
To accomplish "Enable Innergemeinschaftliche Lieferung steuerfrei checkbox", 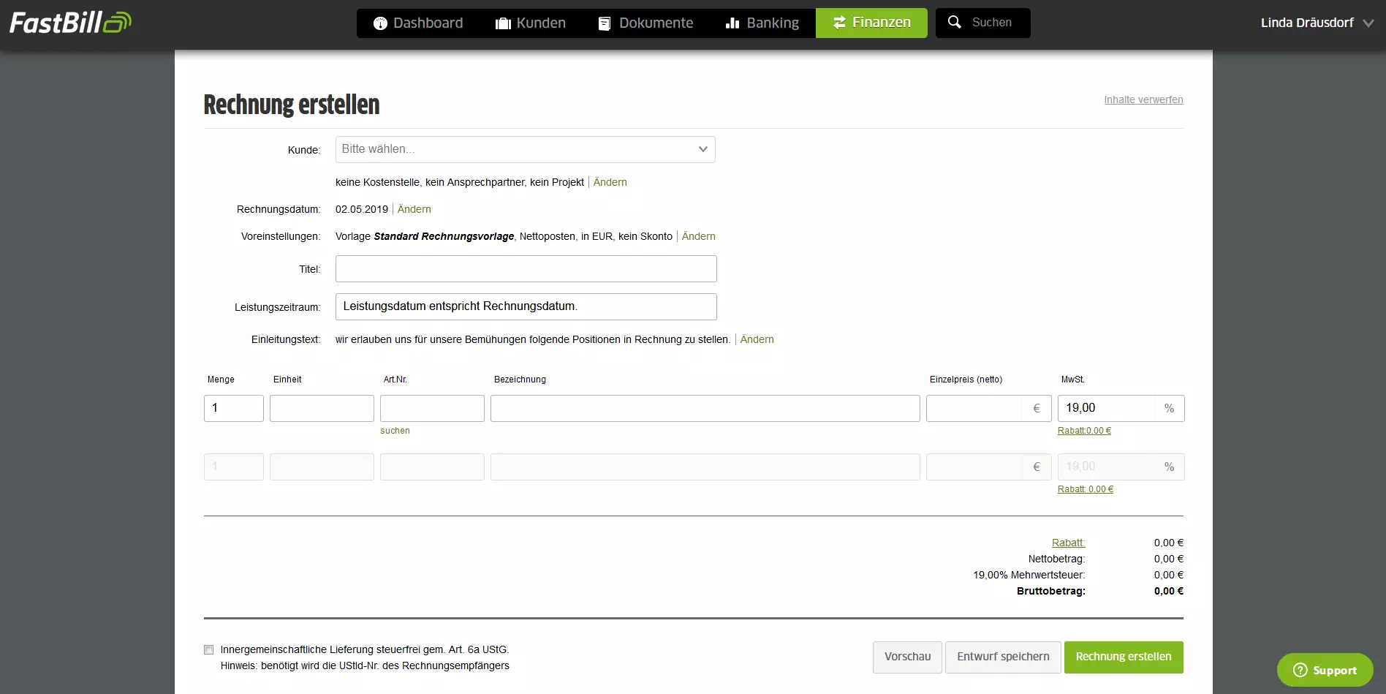I will click(209, 649).
